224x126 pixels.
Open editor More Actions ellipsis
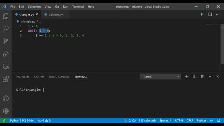218,14
